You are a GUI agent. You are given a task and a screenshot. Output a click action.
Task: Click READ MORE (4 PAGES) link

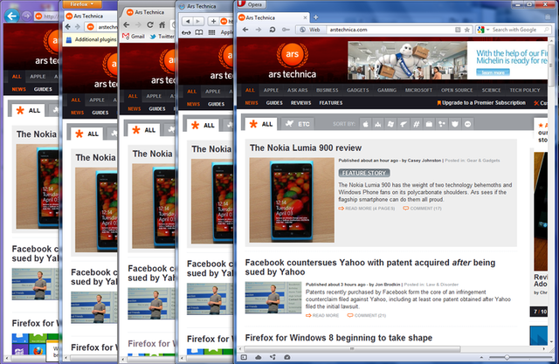[367, 209]
